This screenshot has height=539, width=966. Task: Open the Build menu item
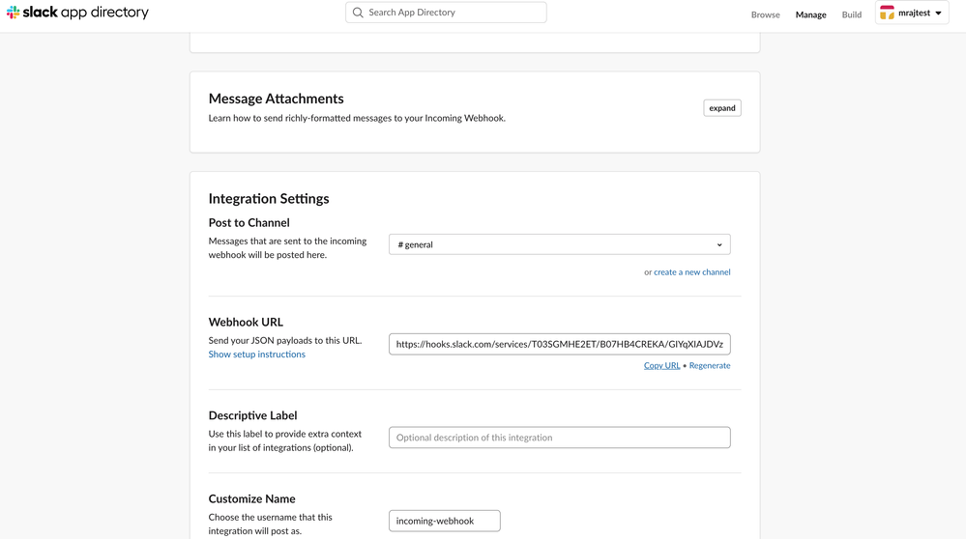pos(851,14)
